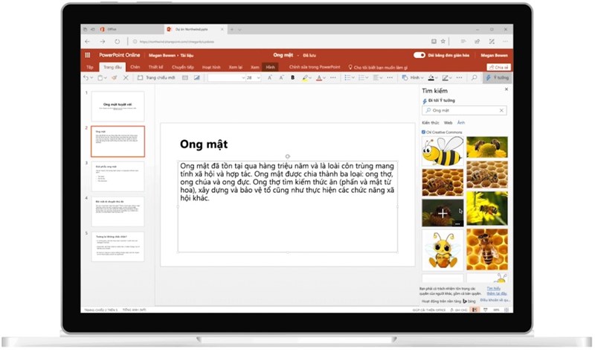Open the Chèn ribbon tab
This screenshot has height=350, width=595.
(x=135, y=67)
